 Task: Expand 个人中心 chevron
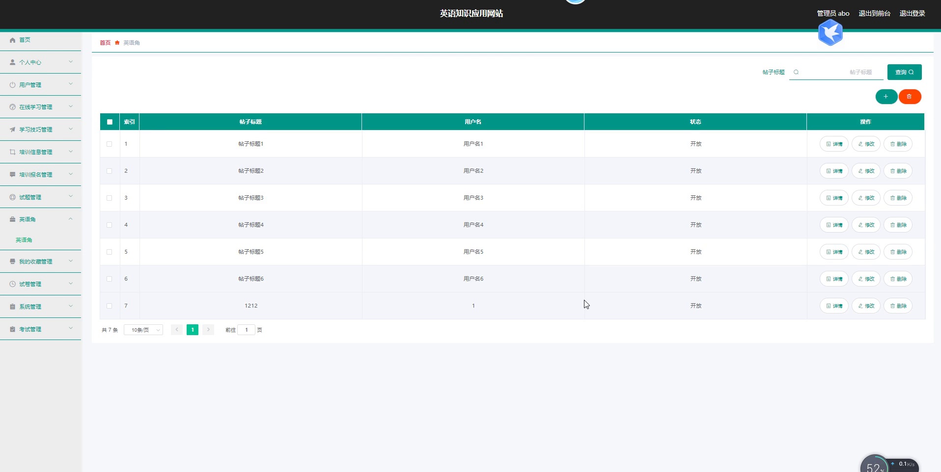click(71, 62)
